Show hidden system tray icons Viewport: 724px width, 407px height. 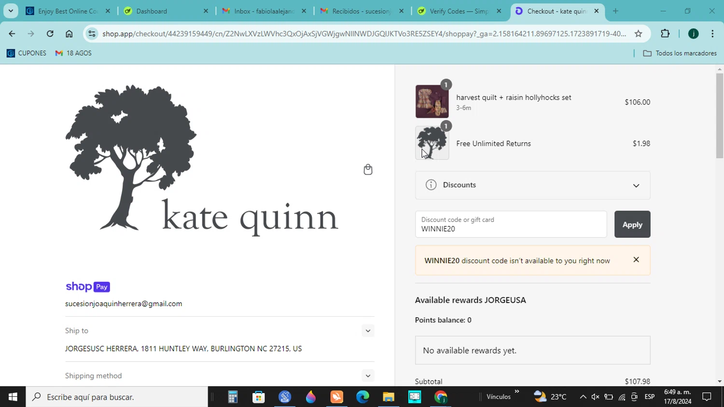583,397
